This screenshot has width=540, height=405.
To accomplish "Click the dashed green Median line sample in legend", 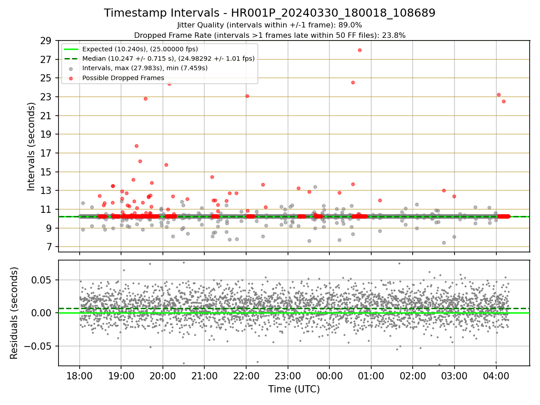I will (71, 58).
